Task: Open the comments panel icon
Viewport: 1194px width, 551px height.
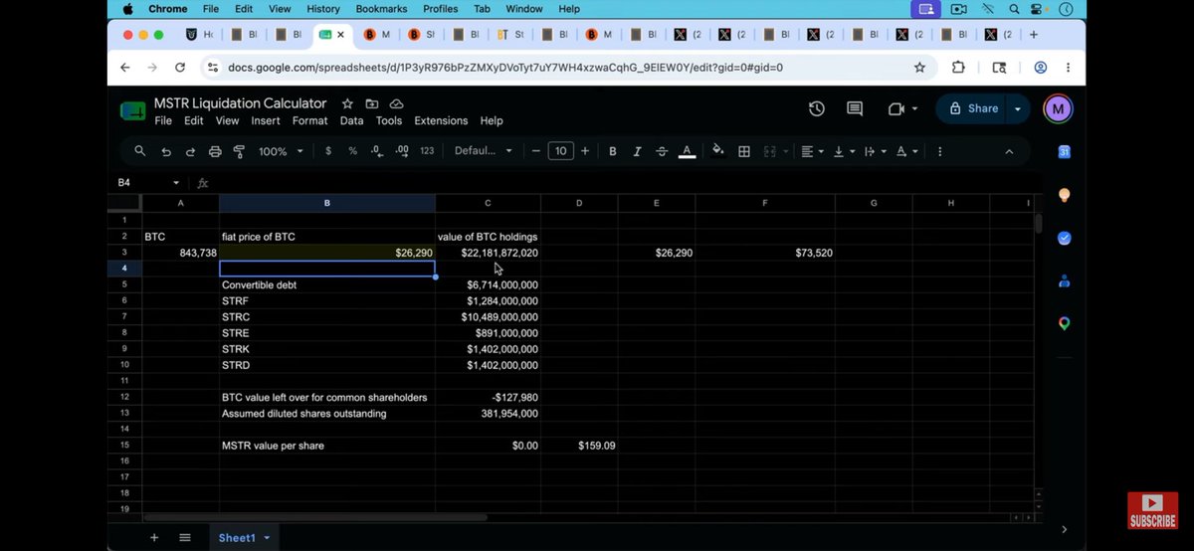Action: (855, 108)
